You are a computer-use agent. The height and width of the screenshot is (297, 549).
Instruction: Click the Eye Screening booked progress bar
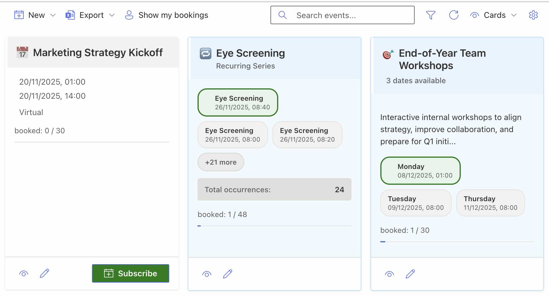point(274,226)
